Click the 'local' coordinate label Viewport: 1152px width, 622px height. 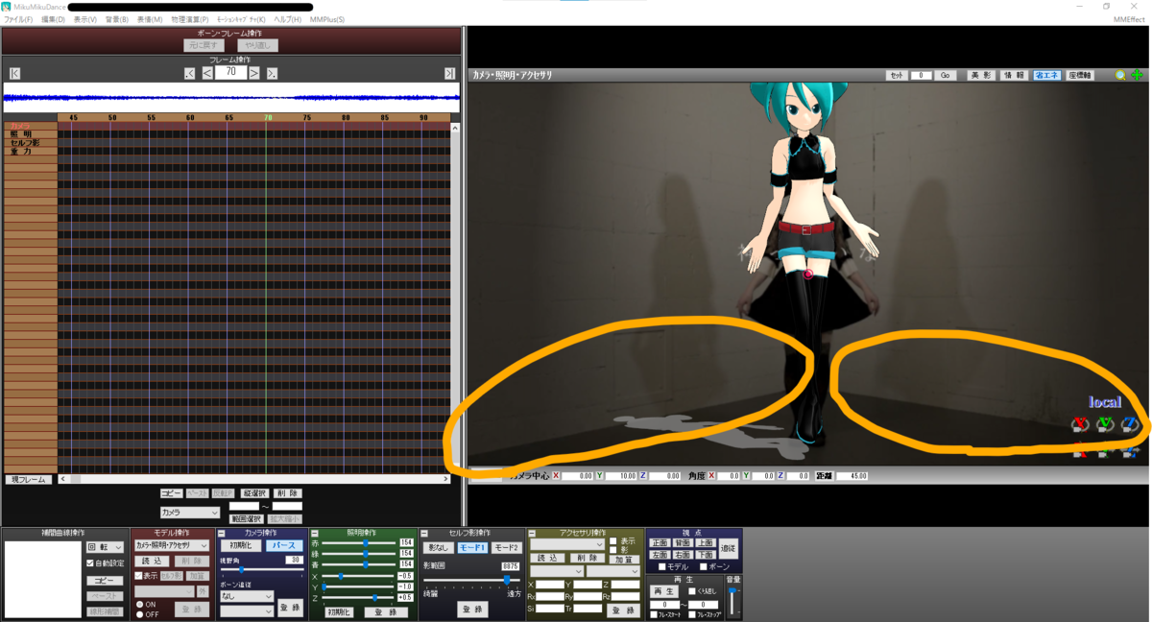(x=1104, y=402)
